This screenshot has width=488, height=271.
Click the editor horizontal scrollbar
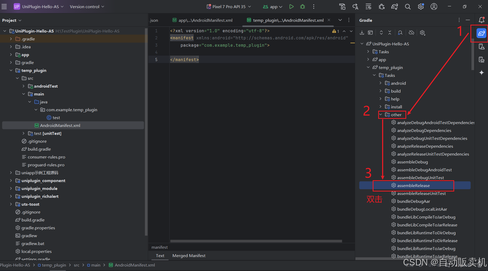click(x=256, y=241)
